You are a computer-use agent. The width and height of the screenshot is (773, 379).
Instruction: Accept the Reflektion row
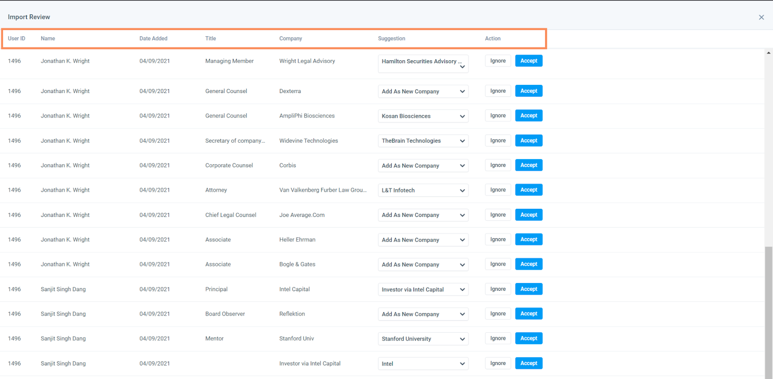pos(529,313)
